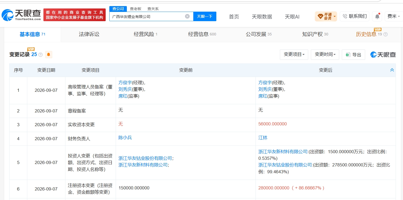This screenshot has width=403, height=200.
Task: Open 方俊宇 in the 变更后 column
Action: click(x=265, y=83)
